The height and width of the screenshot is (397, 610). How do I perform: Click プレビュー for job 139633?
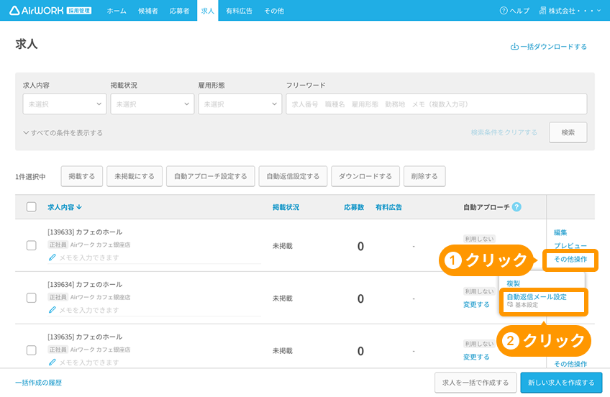point(570,246)
